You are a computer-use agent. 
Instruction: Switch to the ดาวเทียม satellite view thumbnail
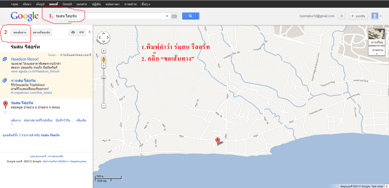377,37
